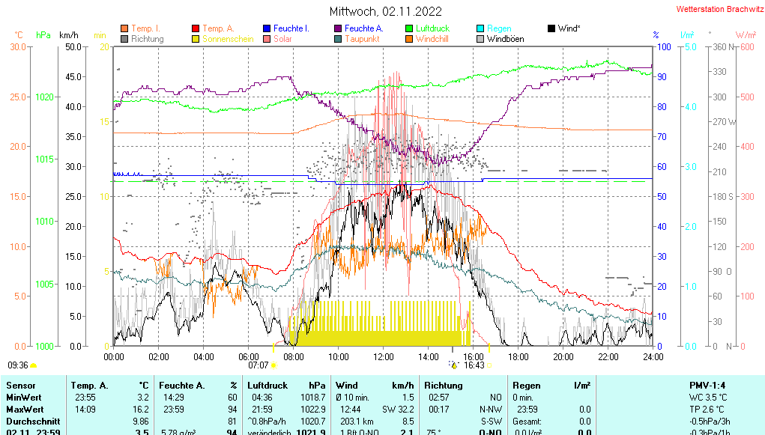Screen dimensions: 765x435
Task: Click the yellow icon next to 09:36
Action: click(x=34, y=365)
